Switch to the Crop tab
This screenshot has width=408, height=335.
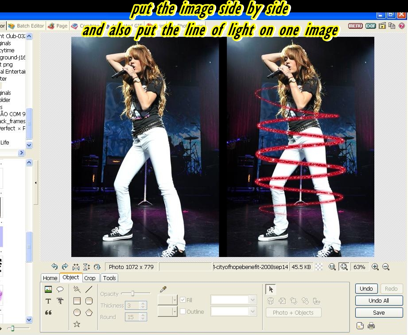click(90, 278)
